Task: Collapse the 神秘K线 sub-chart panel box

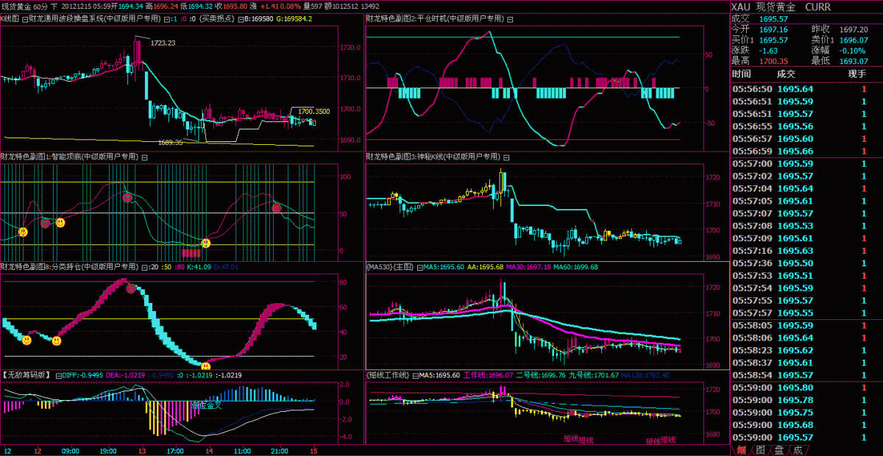Action: click(506, 157)
